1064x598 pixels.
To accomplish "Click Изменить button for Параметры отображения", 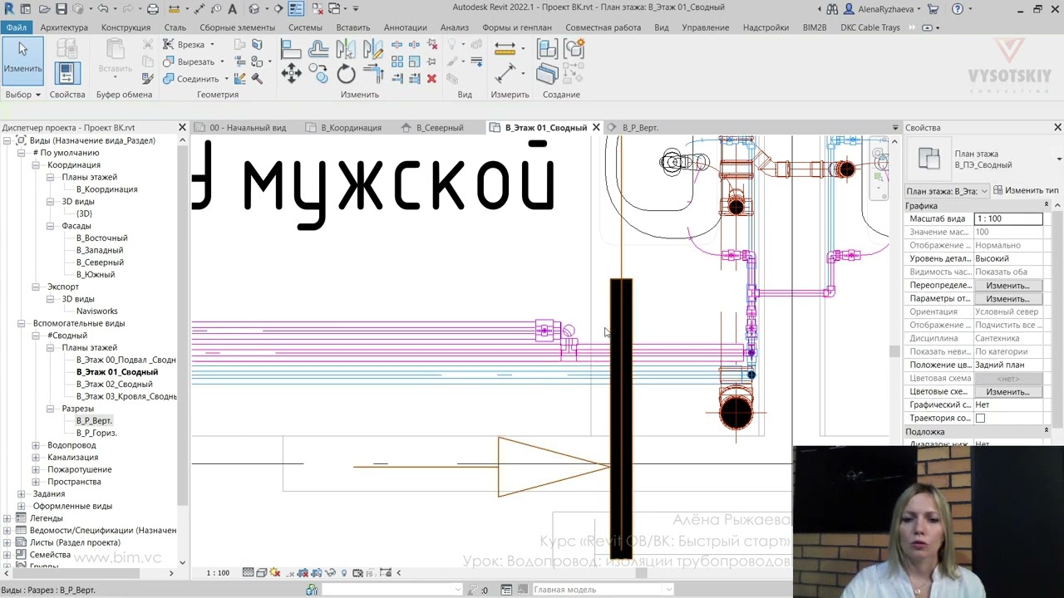I will pos(1007,299).
